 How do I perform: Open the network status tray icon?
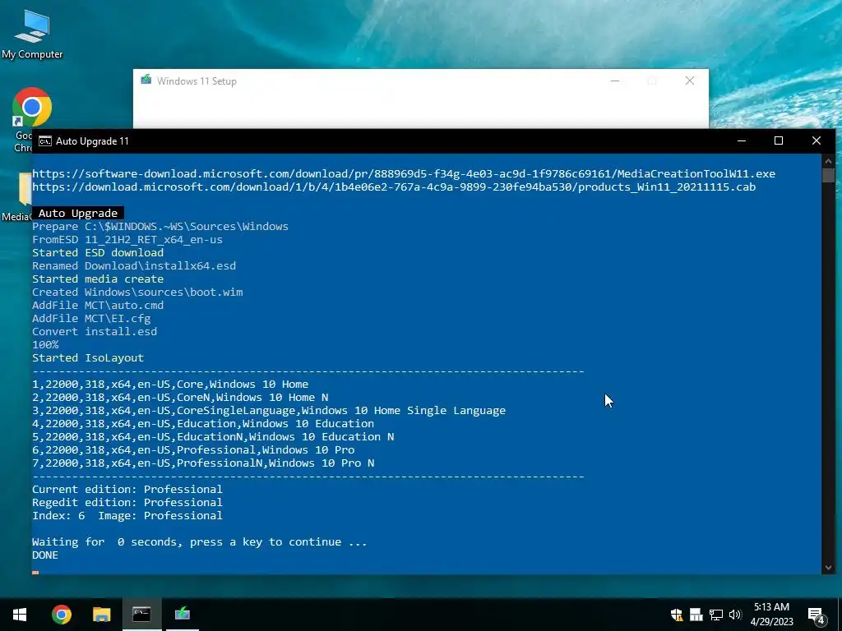click(716, 615)
